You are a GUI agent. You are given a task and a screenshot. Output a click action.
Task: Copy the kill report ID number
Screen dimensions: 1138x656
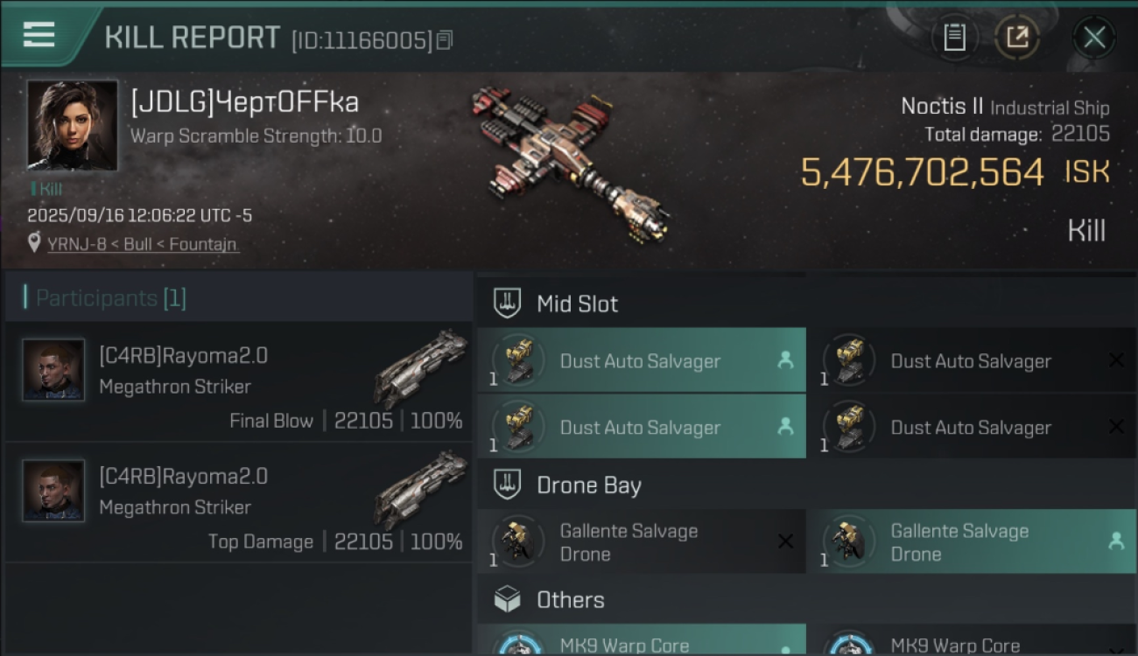click(445, 40)
